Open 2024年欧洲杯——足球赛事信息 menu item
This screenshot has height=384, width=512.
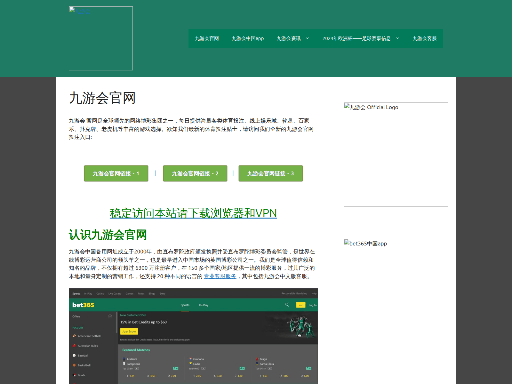356,38
